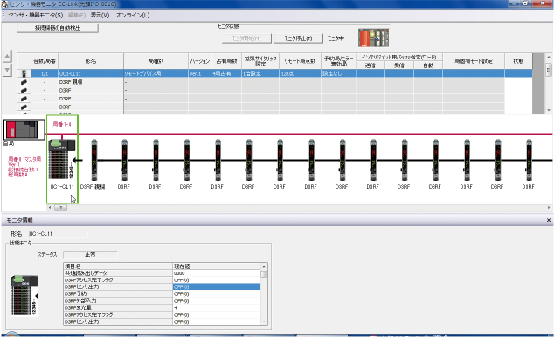Click the モニタ停止 button
The width and height of the screenshot is (554, 338).
[x=298, y=38]
